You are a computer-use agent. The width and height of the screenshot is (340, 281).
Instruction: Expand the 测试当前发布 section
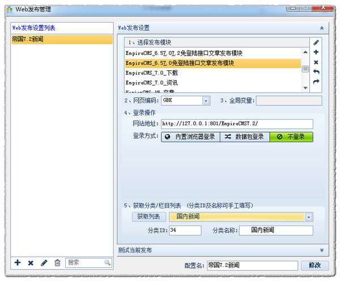(x=322, y=250)
